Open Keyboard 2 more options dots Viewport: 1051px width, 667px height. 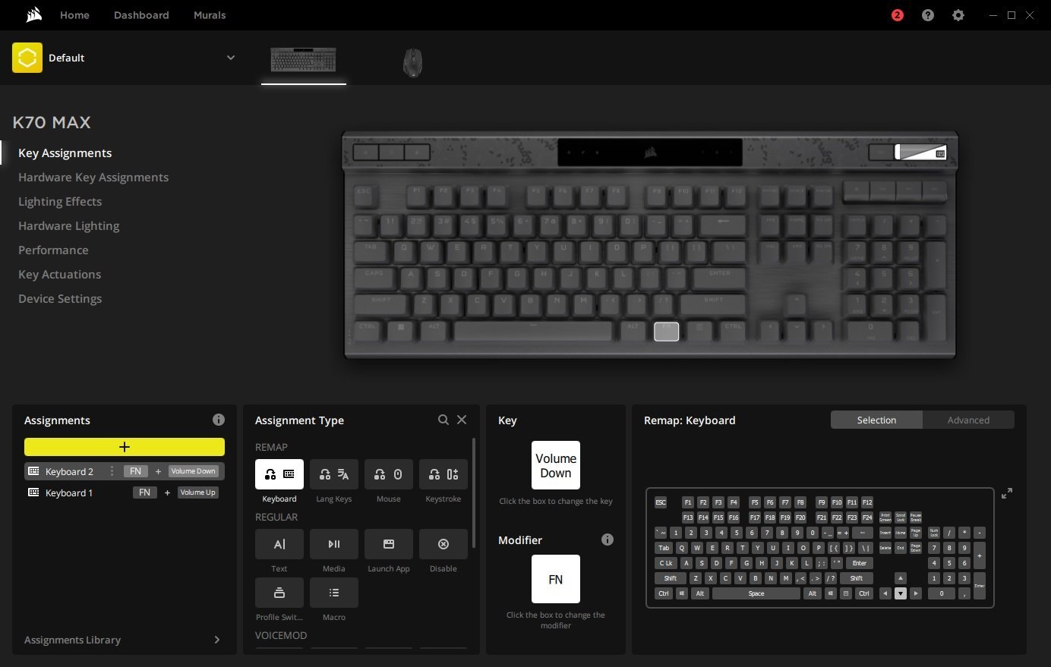[x=112, y=471]
